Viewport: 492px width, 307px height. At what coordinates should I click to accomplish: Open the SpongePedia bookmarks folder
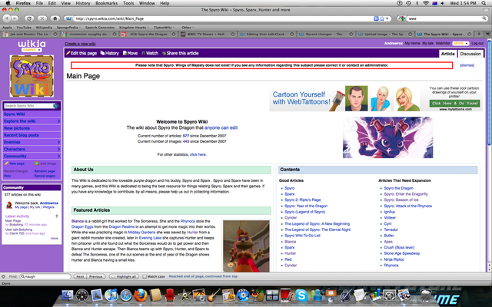[x=68, y=28]
